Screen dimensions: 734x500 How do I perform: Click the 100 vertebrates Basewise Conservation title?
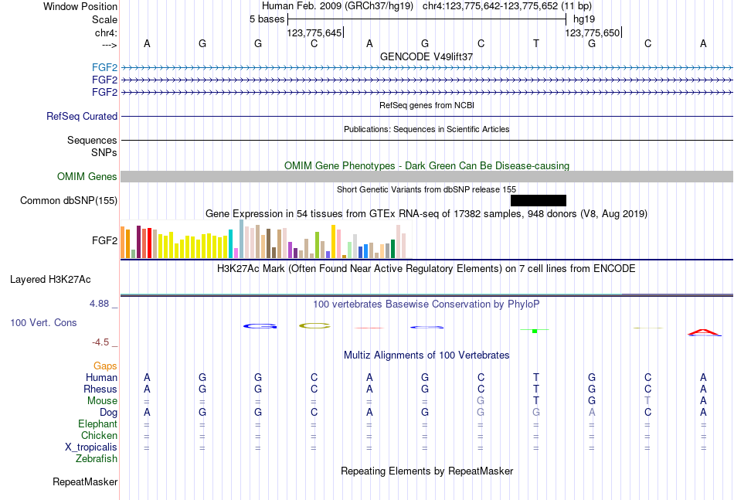click(426, 304)
